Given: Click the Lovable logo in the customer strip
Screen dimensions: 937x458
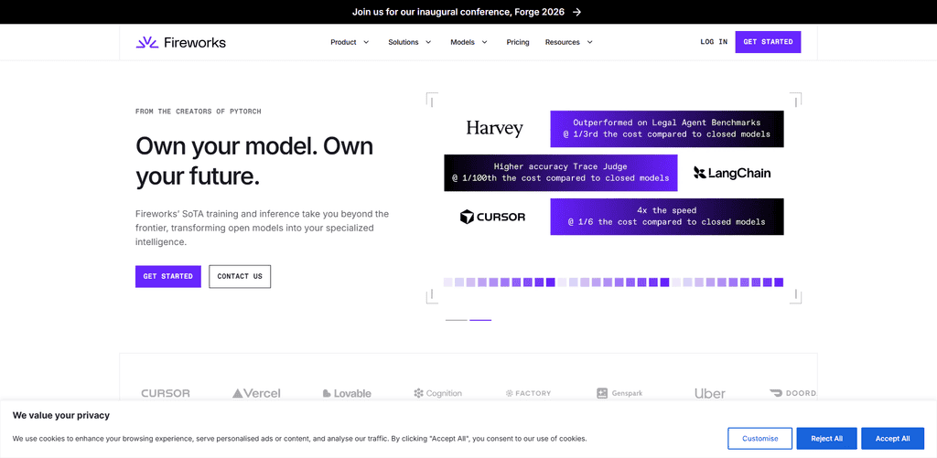Looking at the screenshot, I should click(347, 393).
